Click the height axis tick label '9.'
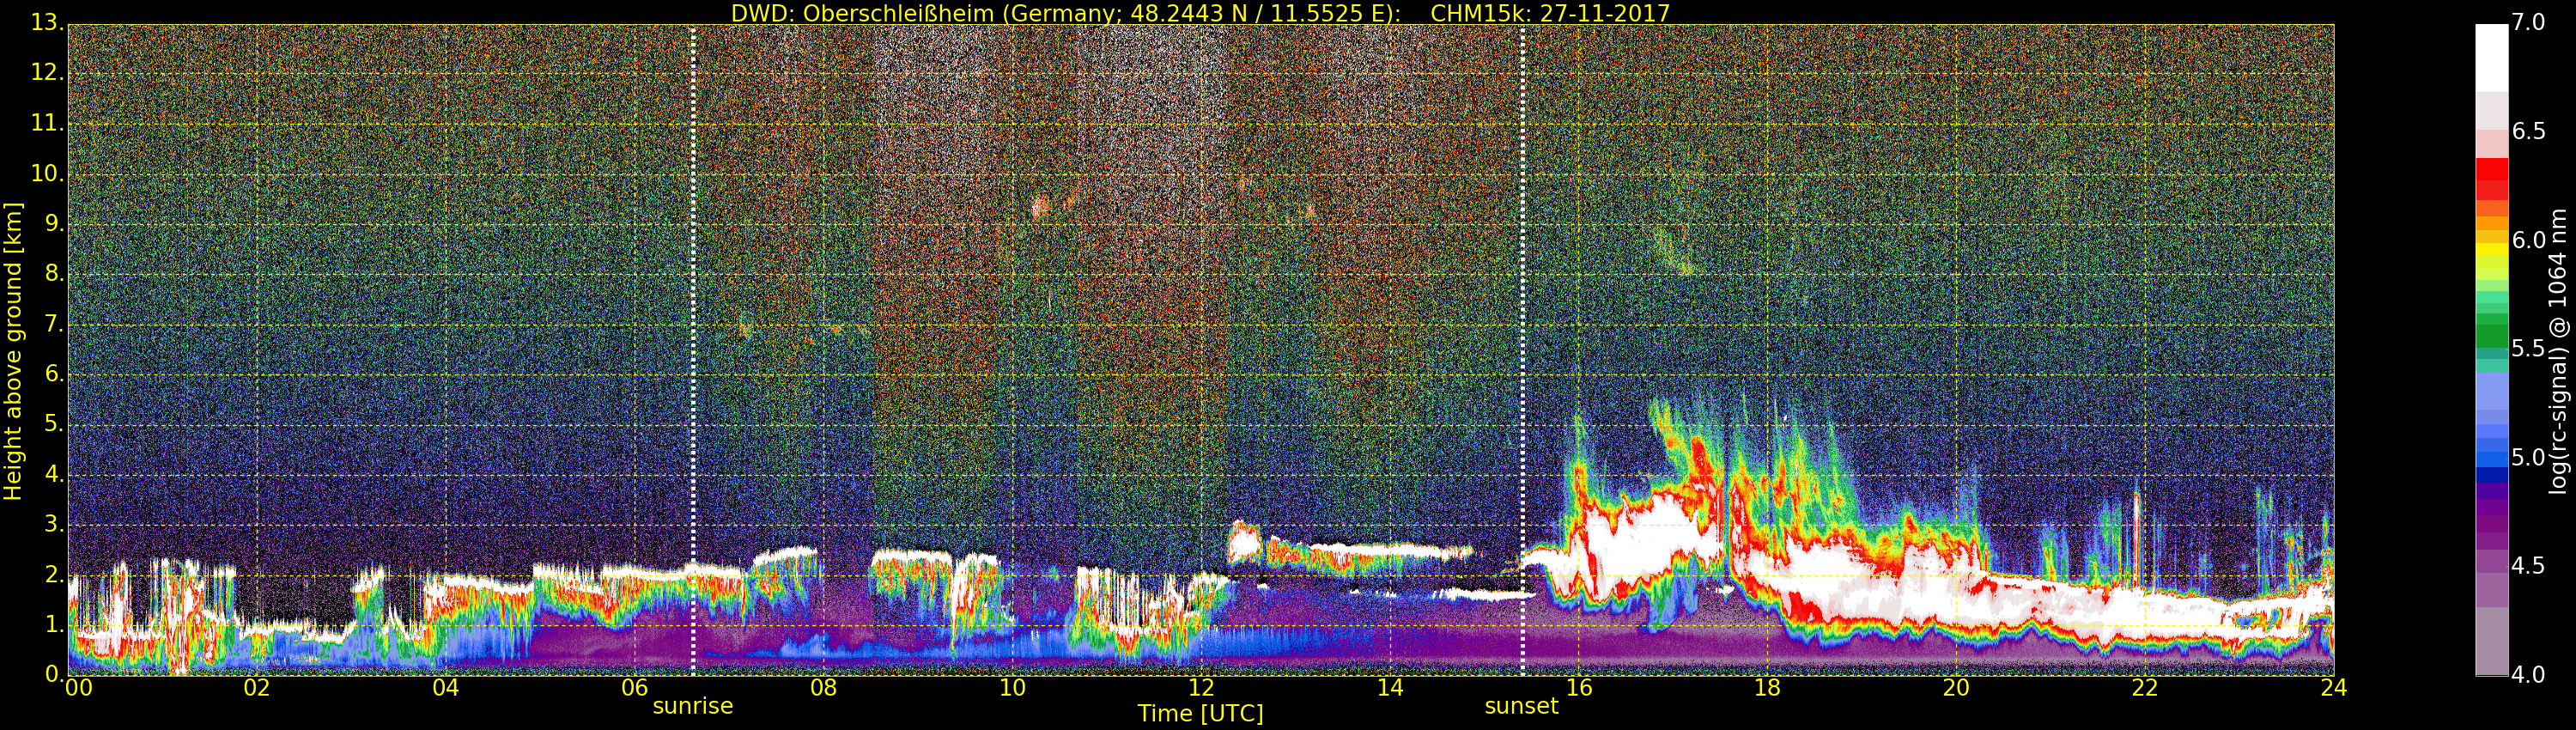The height and width of the screenshot is (730, 2576). [x=54, y=224]
